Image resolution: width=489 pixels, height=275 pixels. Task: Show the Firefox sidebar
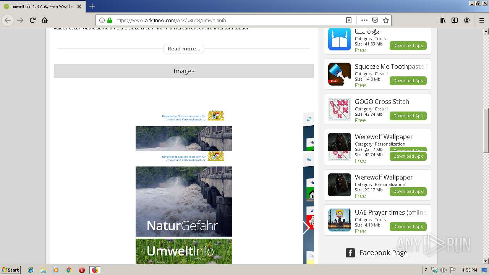[455, 20]
